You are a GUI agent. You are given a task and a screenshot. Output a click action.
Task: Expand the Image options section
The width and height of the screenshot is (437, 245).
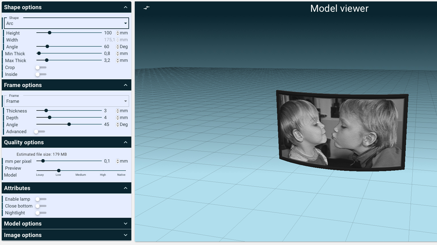(x=67, y=235)
